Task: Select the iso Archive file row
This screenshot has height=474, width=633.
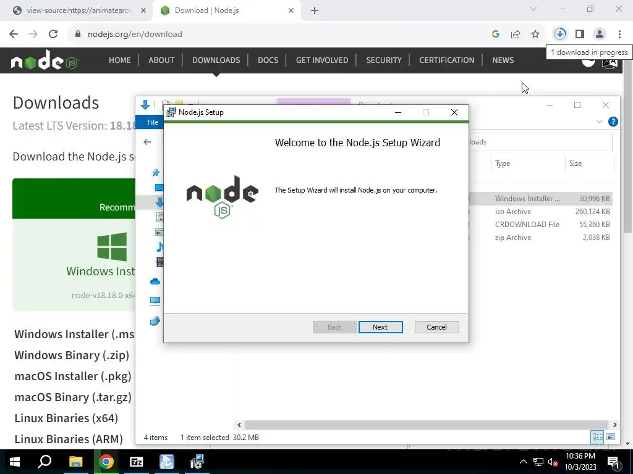Action: [x=541, y=212]
